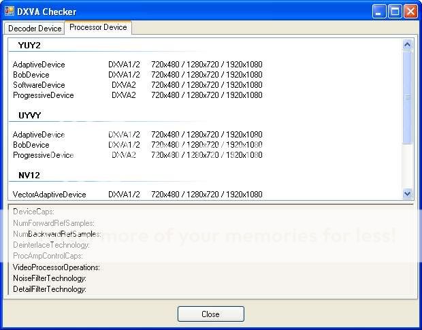Select the UYVY section header
422x330 pixels.
click(29, 116)
